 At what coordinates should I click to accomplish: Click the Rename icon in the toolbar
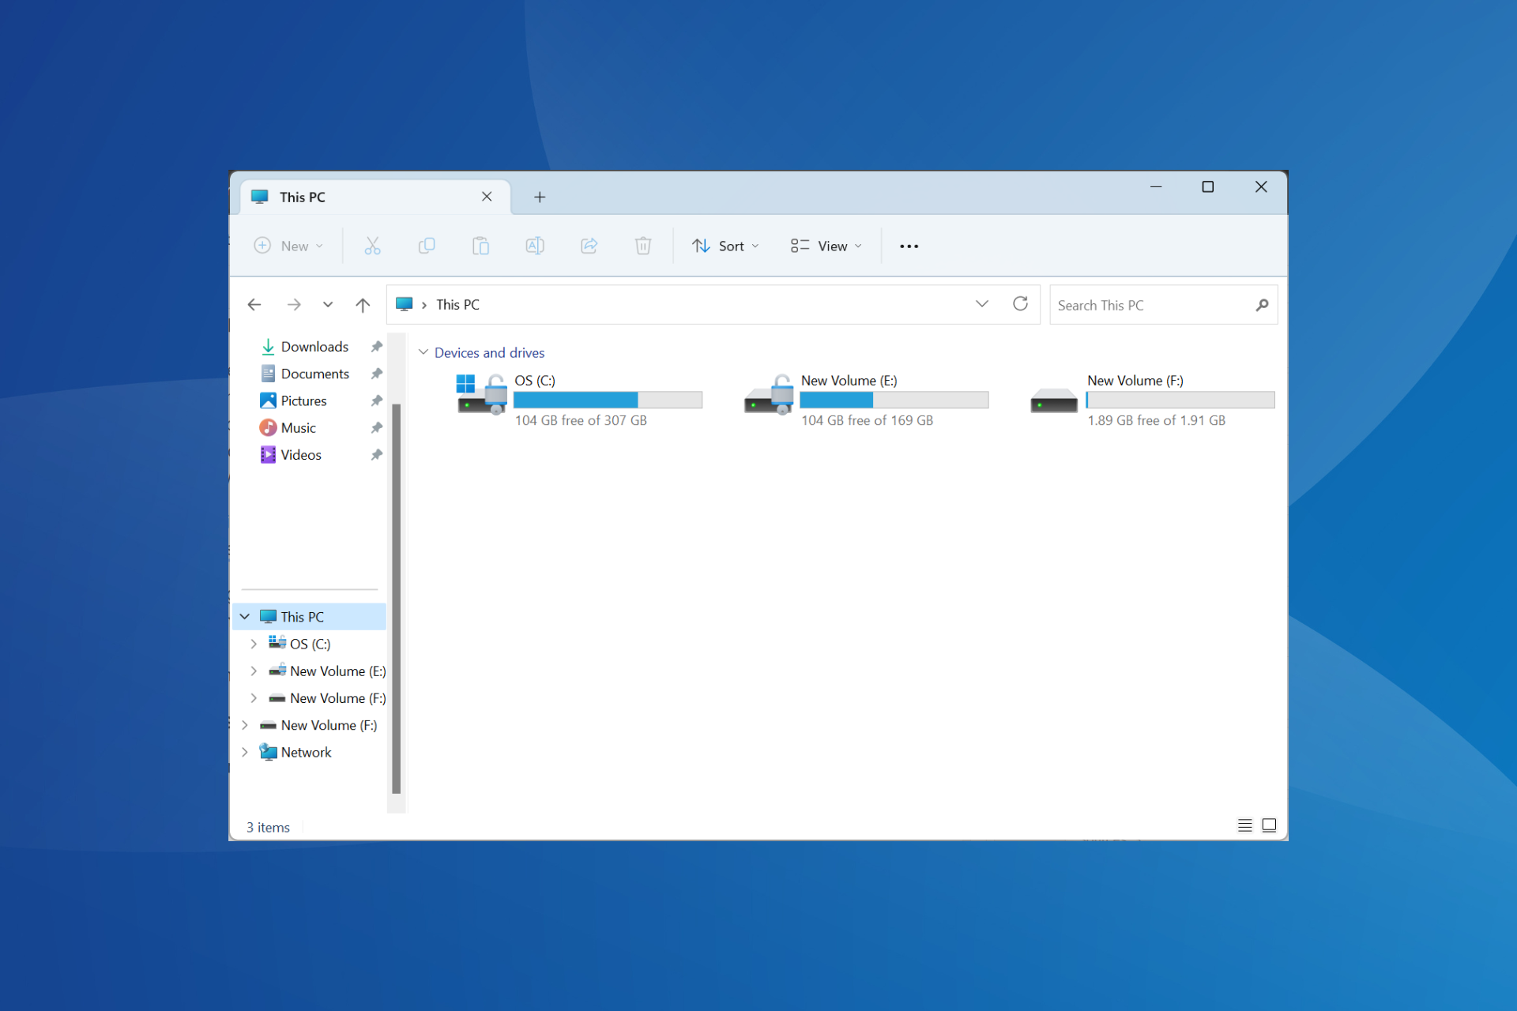coord(535,246)
